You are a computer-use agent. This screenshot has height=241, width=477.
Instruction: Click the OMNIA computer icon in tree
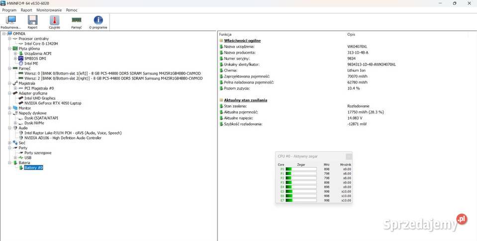pos(10,33)
